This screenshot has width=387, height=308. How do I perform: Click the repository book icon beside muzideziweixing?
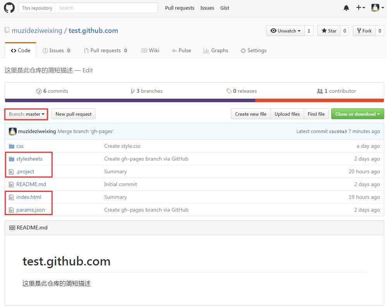pos(7,30)
